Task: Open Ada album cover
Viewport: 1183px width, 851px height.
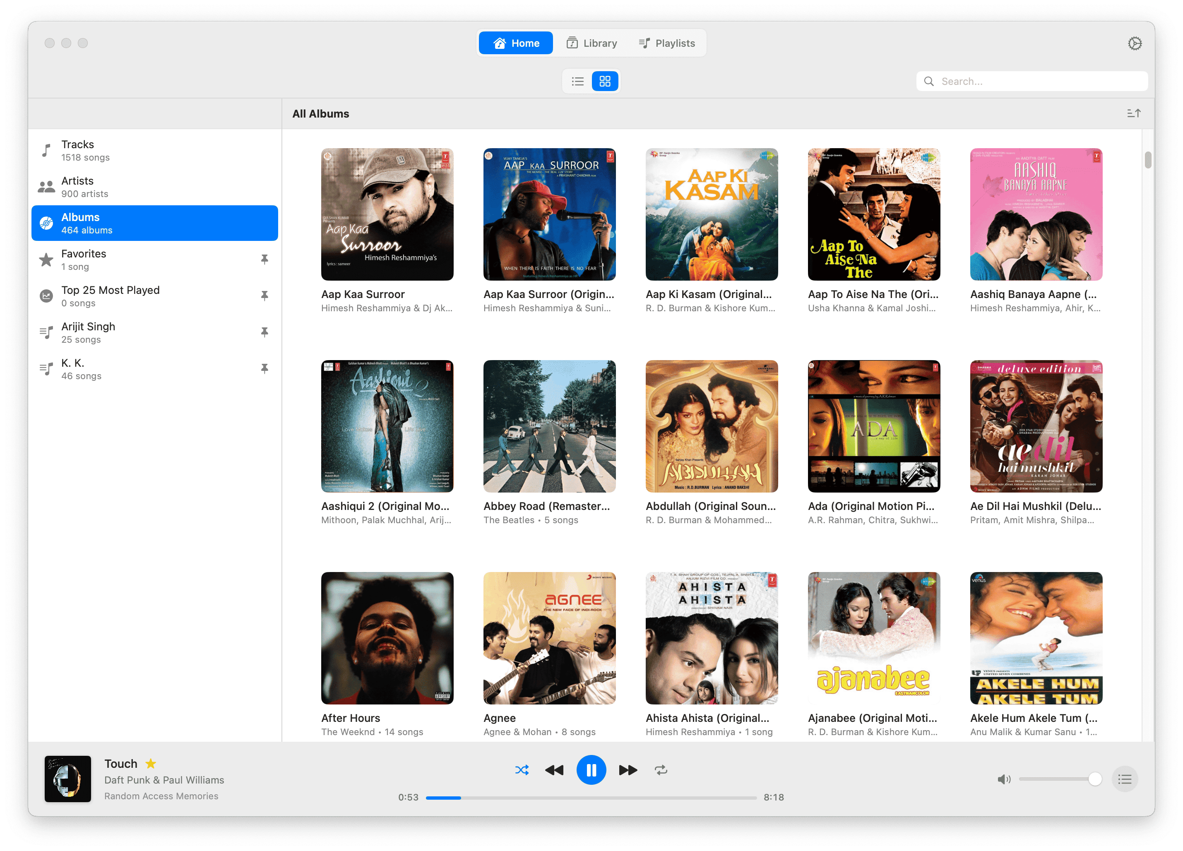Action: click(874, 426)
